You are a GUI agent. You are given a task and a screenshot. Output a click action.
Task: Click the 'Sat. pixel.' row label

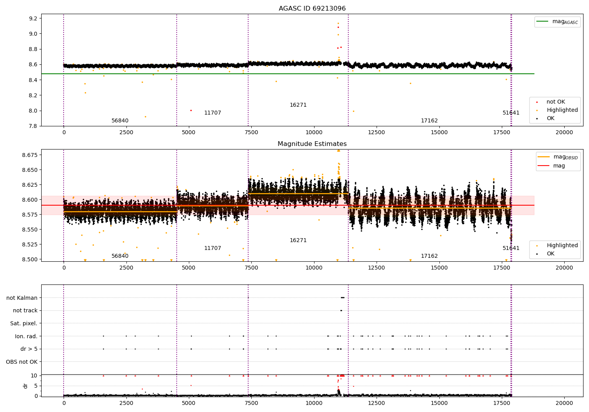coord(24,323)
